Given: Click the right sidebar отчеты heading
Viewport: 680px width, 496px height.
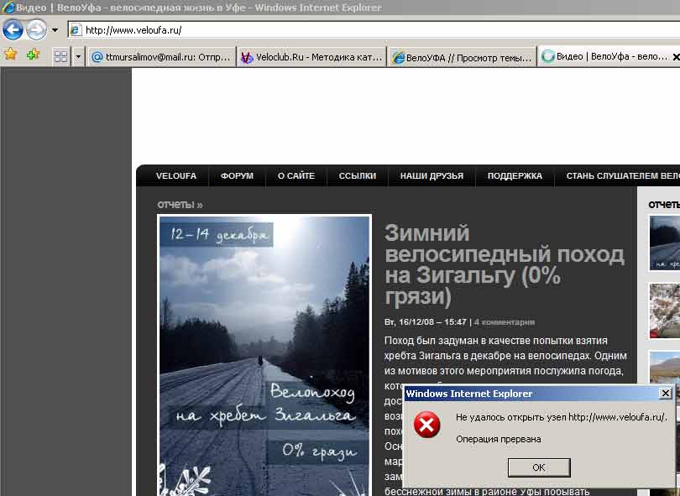Looking at the screenshot, I should (x=664, y=205).
